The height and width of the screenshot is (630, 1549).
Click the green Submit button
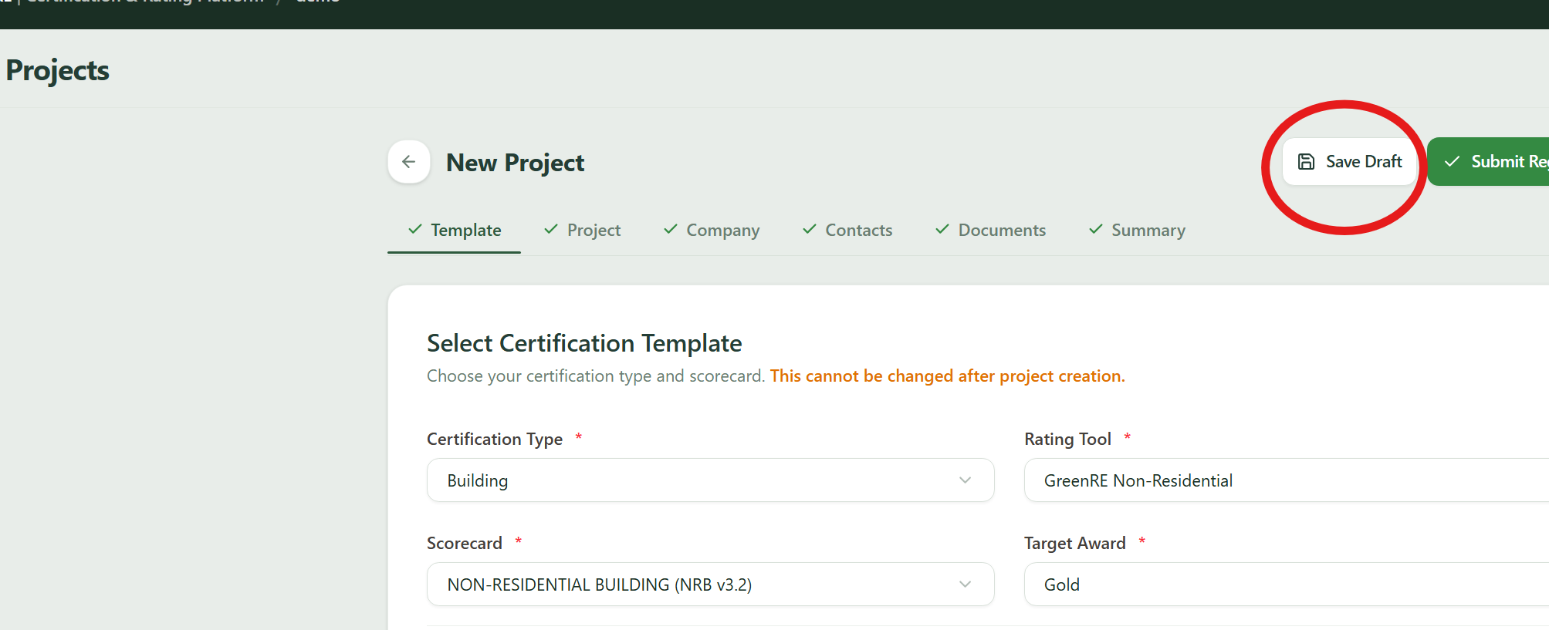(1488, 162)
